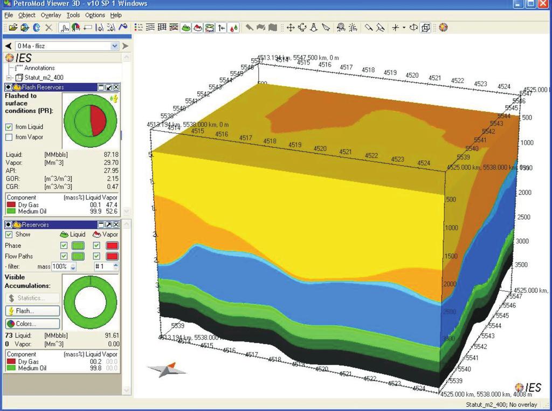Click the colored dots legend toolbar icon
This screenshot has width=552, height=411.
[139, 28]
